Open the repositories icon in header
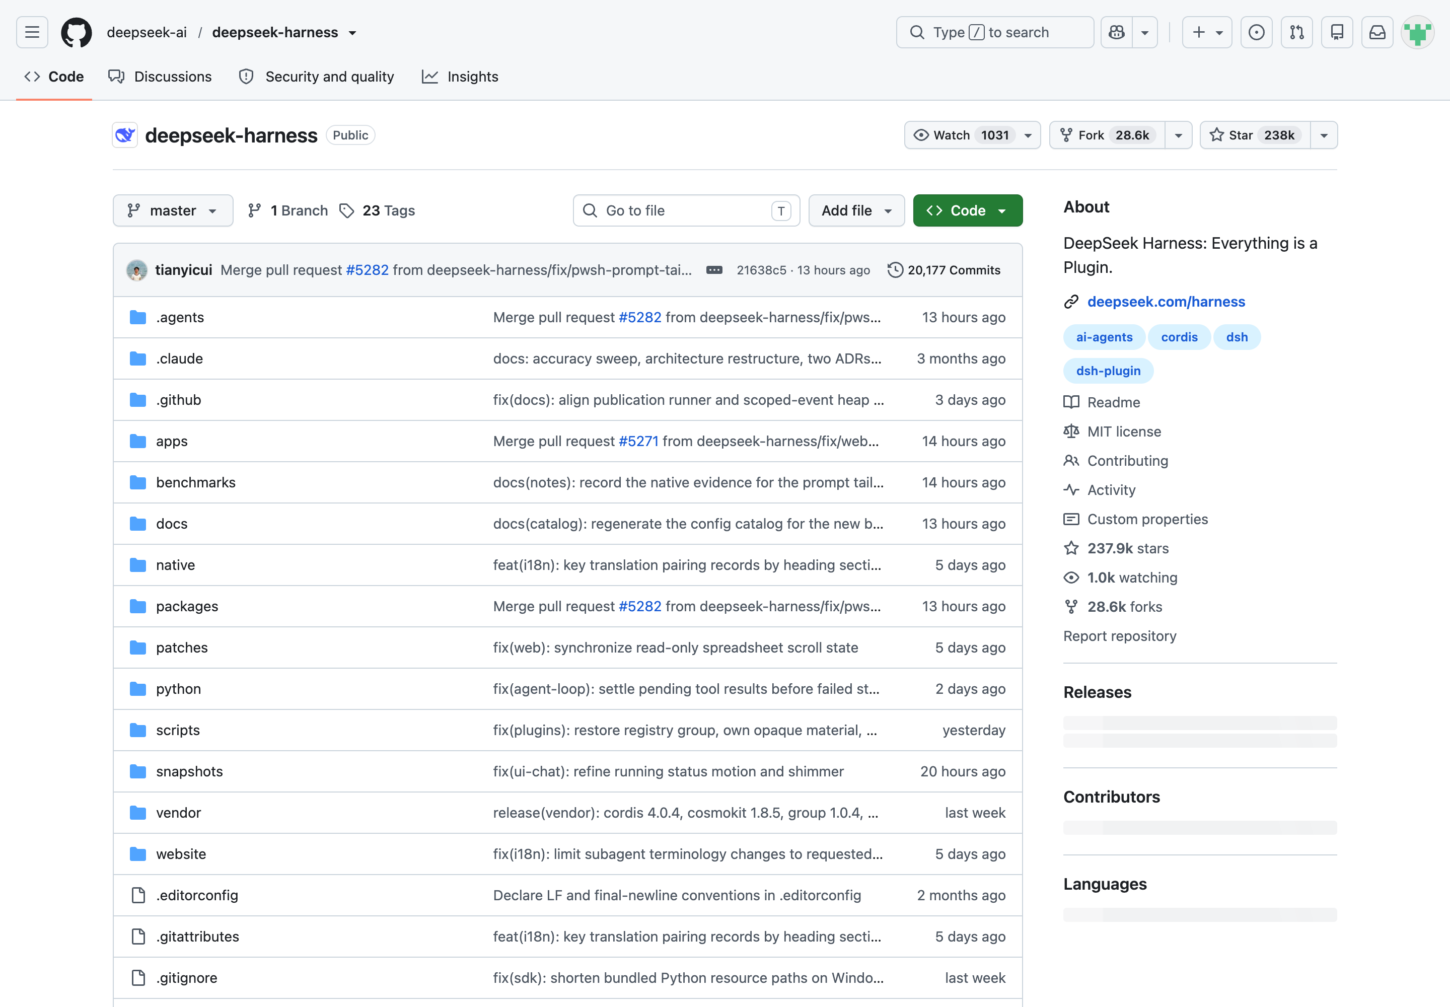This screenshot has height=1007, width=1450. tap(1337, 32)
